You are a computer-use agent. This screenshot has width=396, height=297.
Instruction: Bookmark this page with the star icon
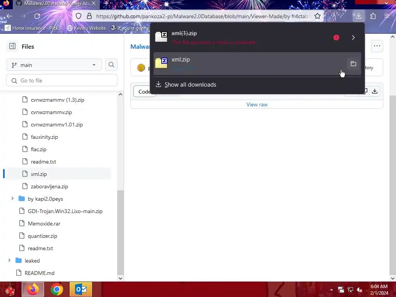317,16
